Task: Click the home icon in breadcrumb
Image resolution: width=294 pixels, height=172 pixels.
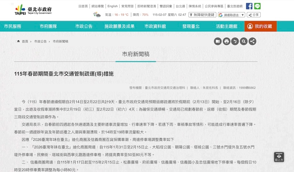Action: coord(18,41)
